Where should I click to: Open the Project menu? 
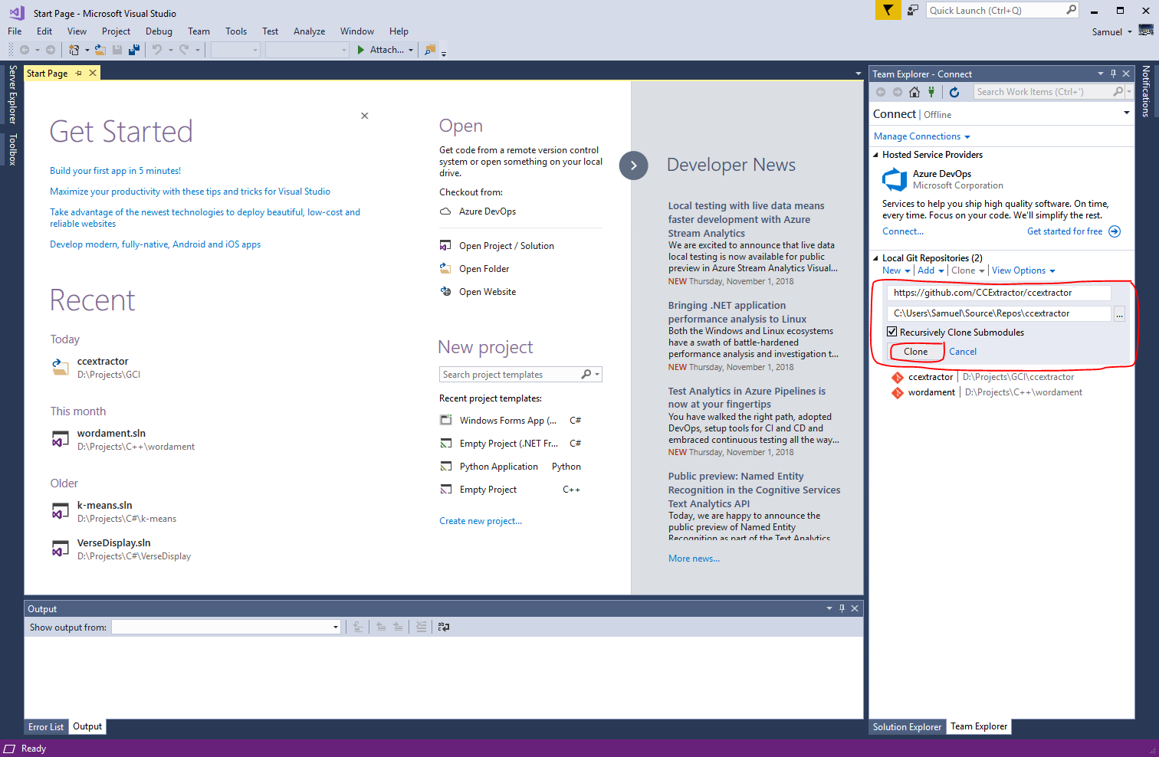pos(116,31)
